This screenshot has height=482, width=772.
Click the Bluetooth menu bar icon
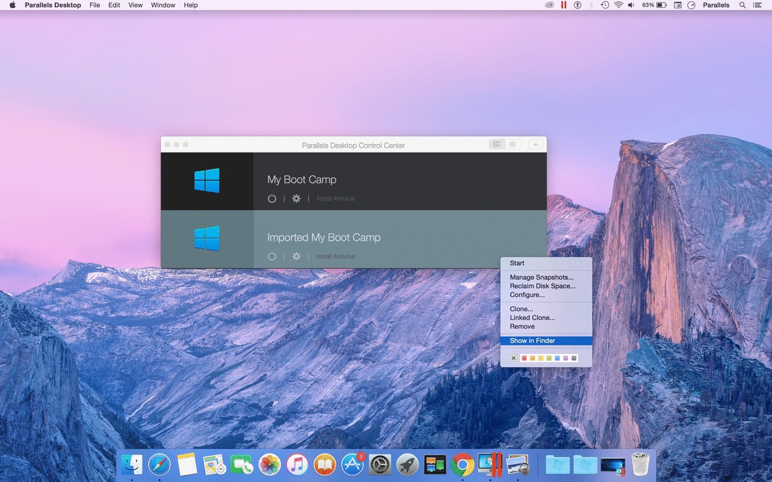coord(591,5)
